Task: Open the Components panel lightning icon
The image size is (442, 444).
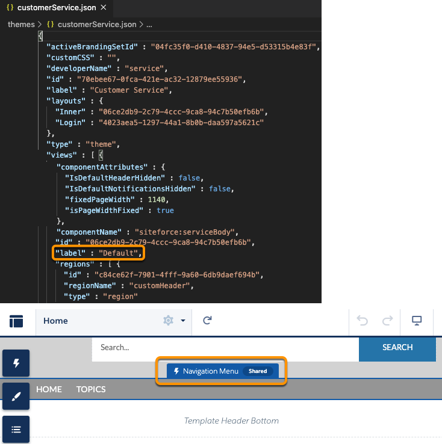Action: [x=16, y=363]
